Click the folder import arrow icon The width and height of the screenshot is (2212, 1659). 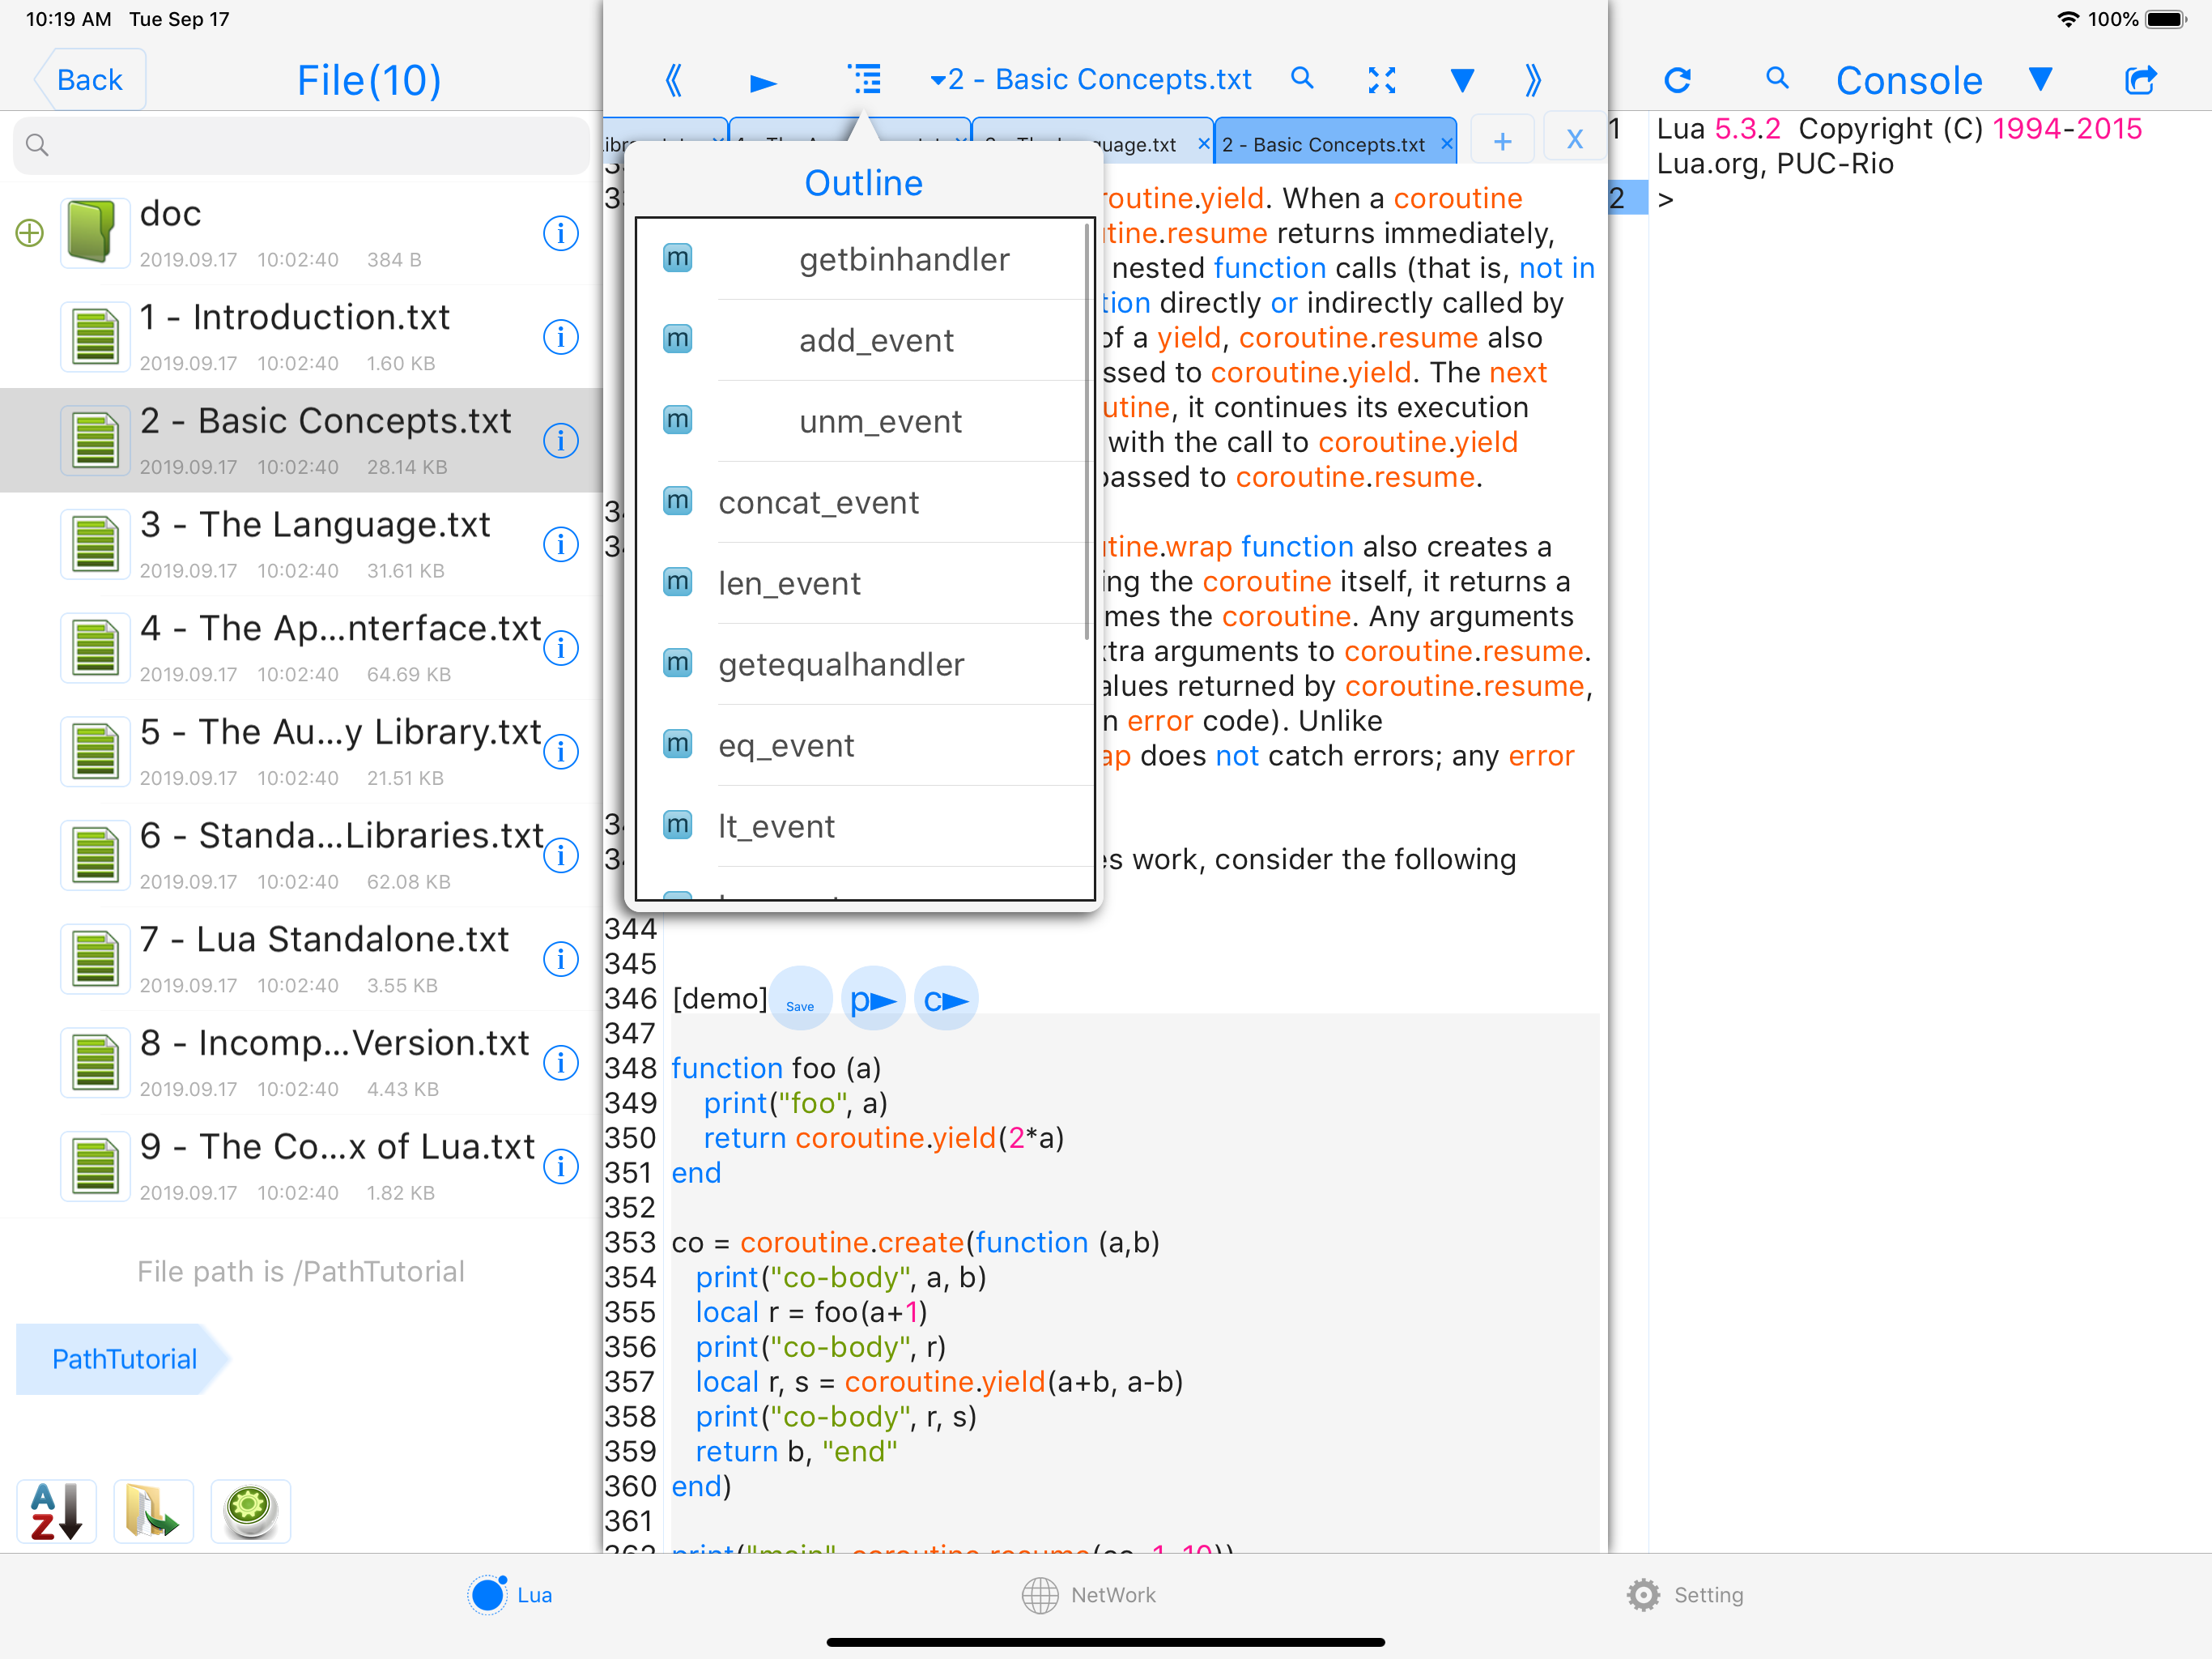[152, 1510]
